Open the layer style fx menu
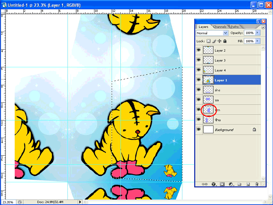 click(x=214, y=184)
